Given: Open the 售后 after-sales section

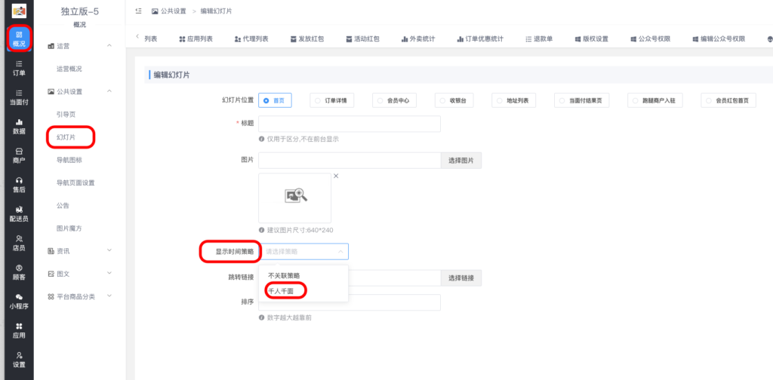Looking at the screenshot, I should pos(19,185).
